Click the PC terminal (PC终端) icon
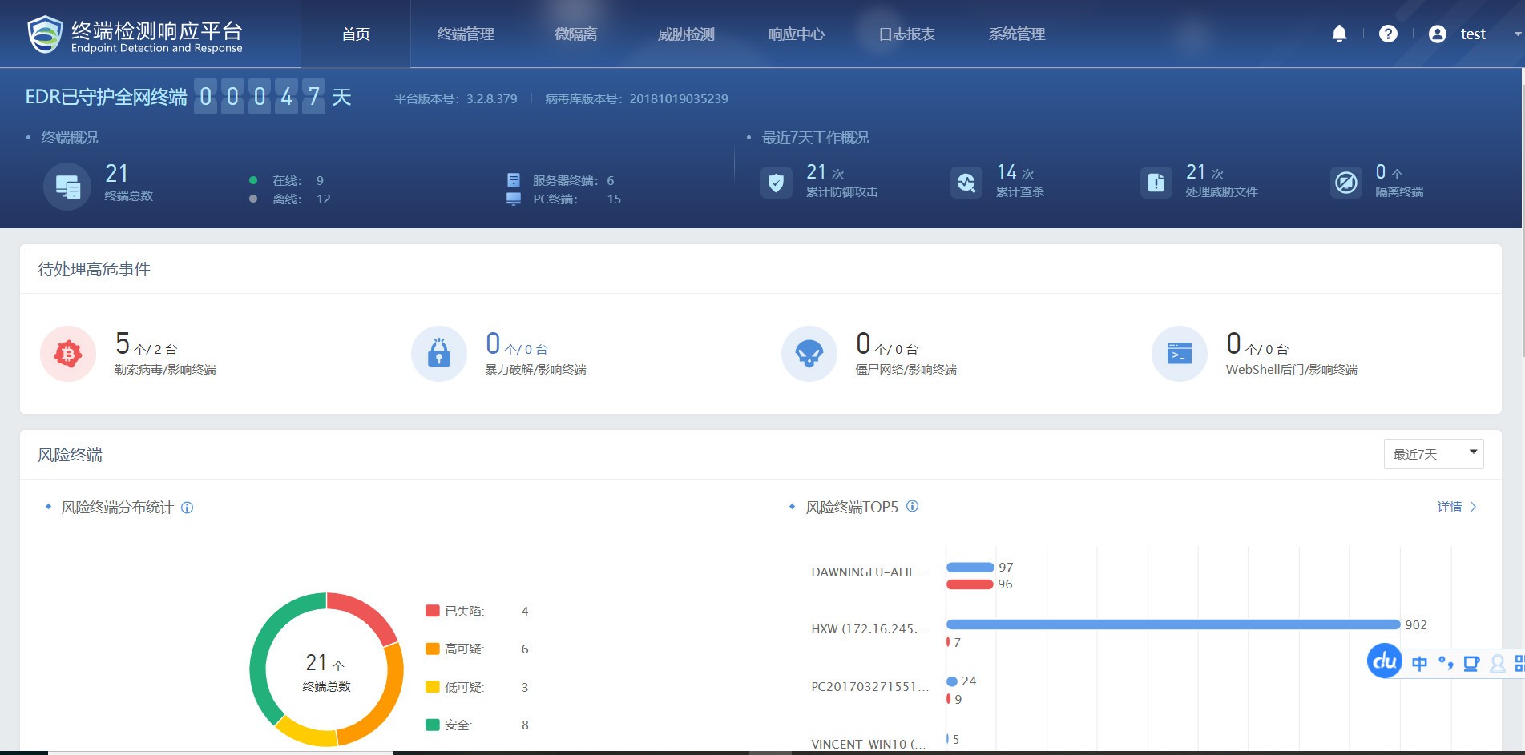Image resolution: width=1525 pixels, height=755 pixels. [514, 199]
